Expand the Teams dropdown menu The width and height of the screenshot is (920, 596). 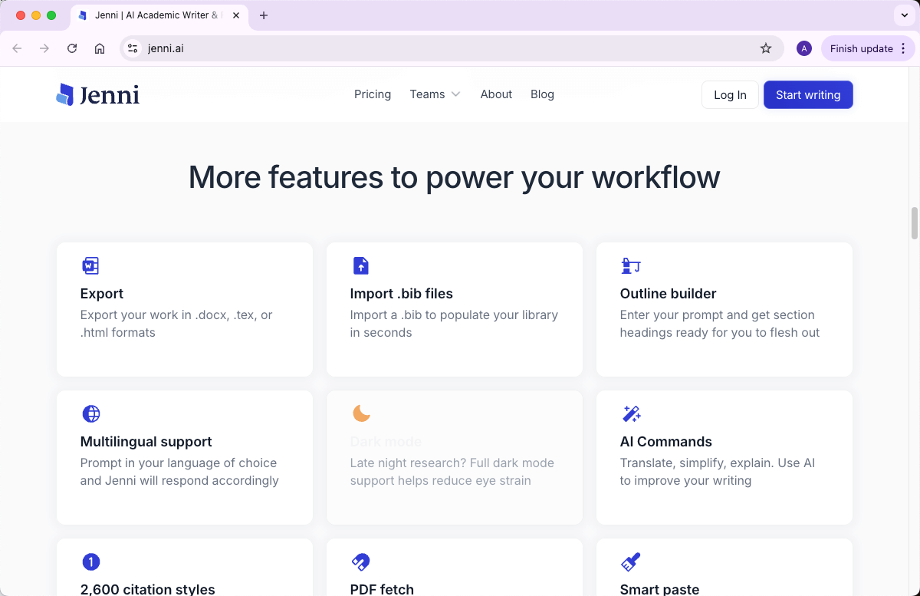pos(435,94)
